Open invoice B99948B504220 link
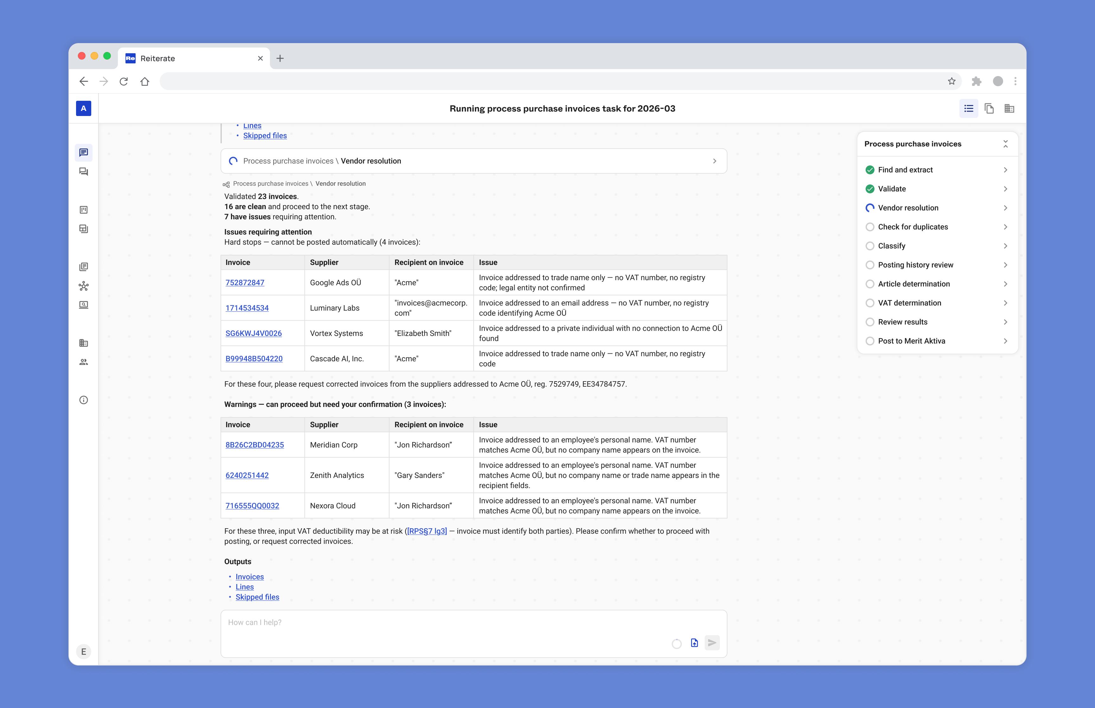This screenshot has width=1095, height=708. [x=254, y=359]
